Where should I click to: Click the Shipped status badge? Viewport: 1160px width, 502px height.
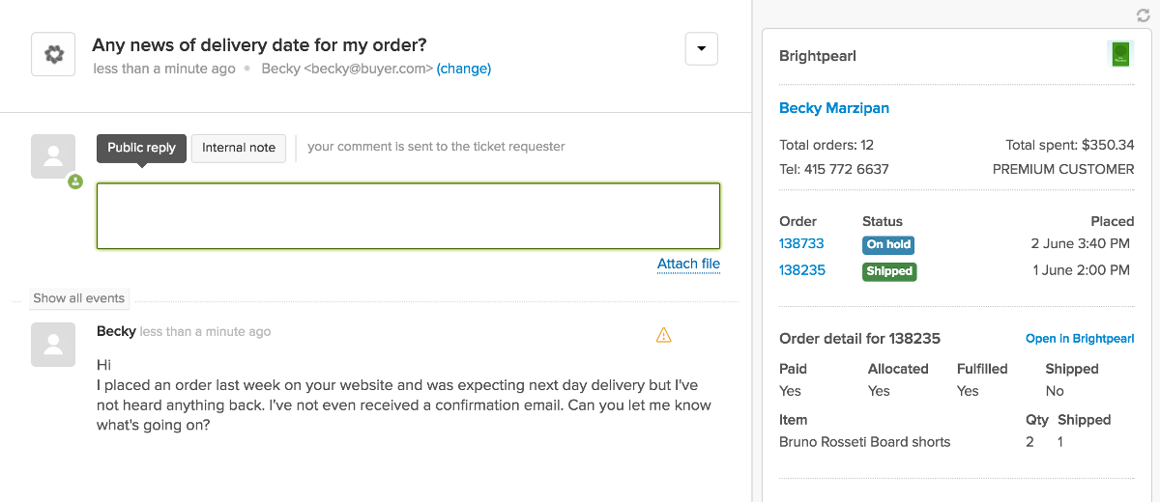click(x=889, y=271)
